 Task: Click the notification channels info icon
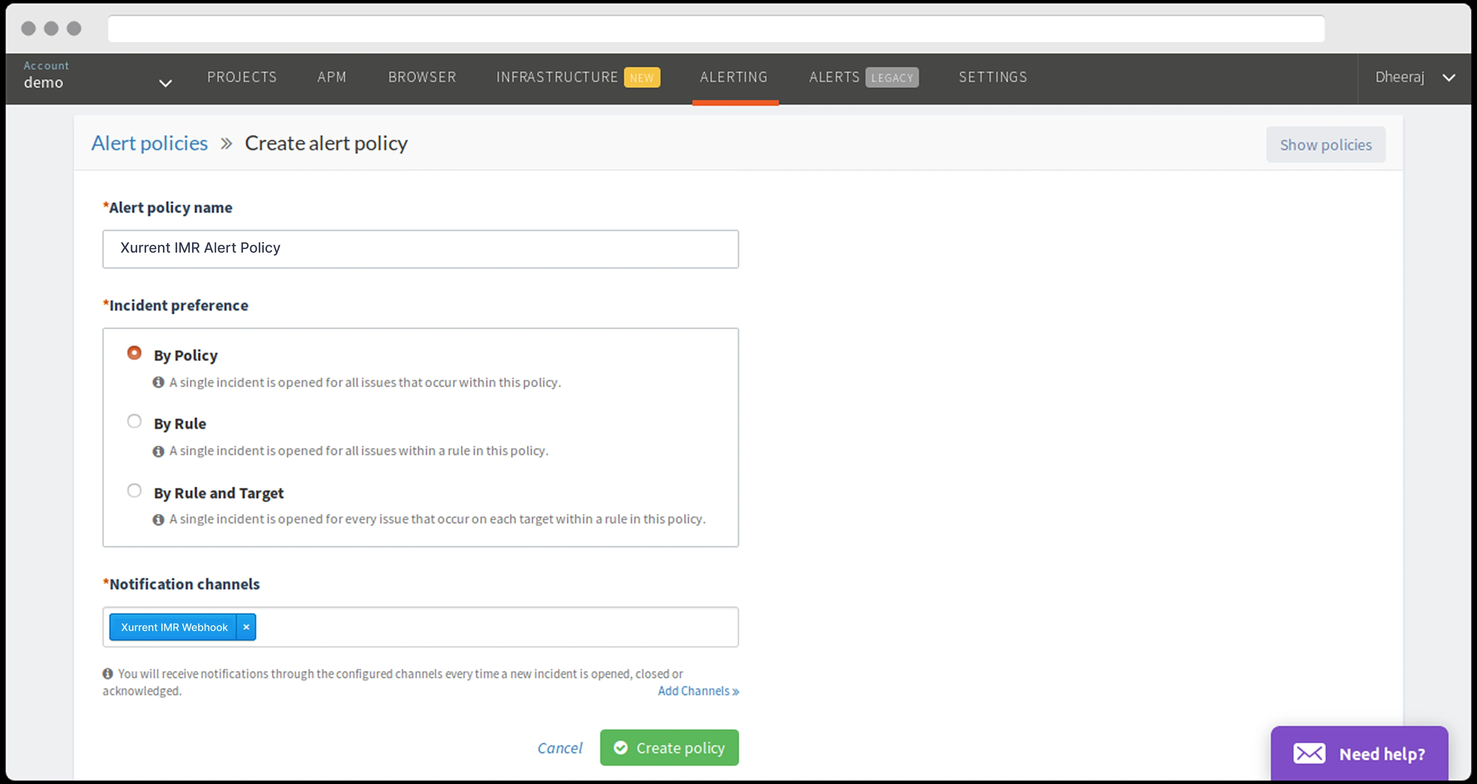pos(108,673)
